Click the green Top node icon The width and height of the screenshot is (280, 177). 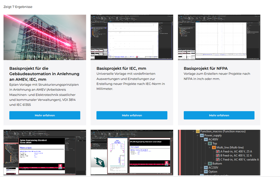coord(210,143)
